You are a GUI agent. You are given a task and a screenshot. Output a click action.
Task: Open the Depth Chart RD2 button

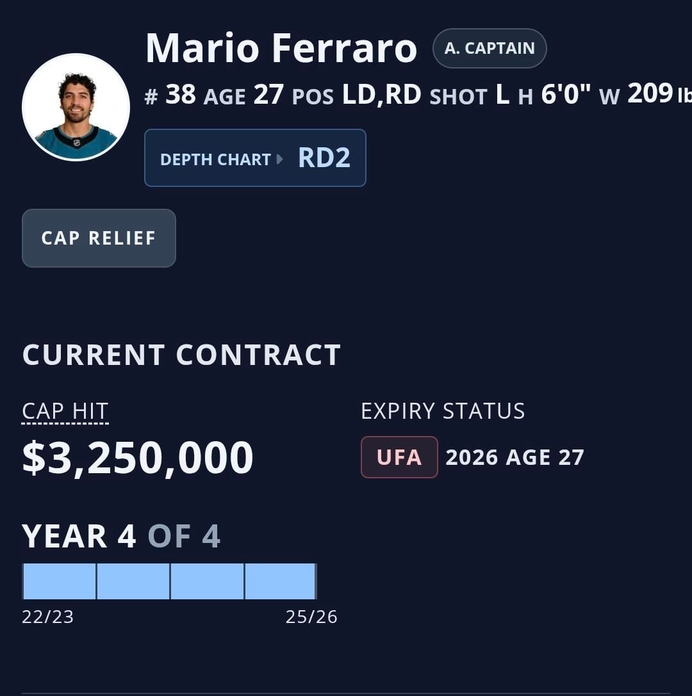pyautogui.click(x=255, y=158)
